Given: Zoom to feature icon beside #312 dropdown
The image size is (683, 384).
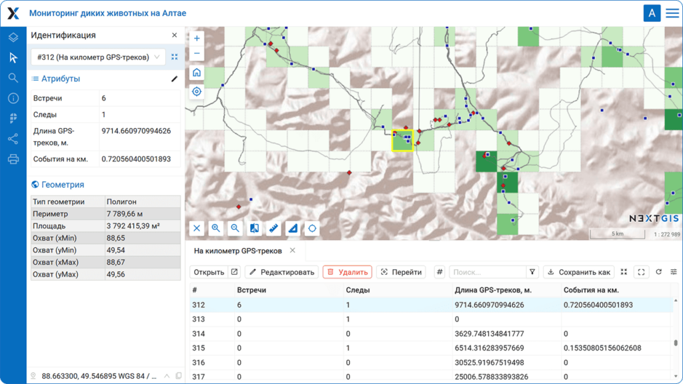Looking at the screenshot, I should 175,57.
